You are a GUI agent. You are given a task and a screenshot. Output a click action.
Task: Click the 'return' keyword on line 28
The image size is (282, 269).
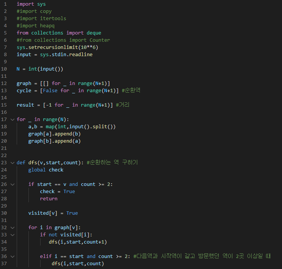pyautogui.click(x=49, y=198)
